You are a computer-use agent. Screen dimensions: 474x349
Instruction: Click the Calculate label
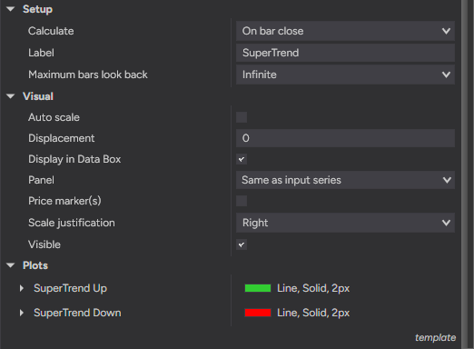pos(51,31)
